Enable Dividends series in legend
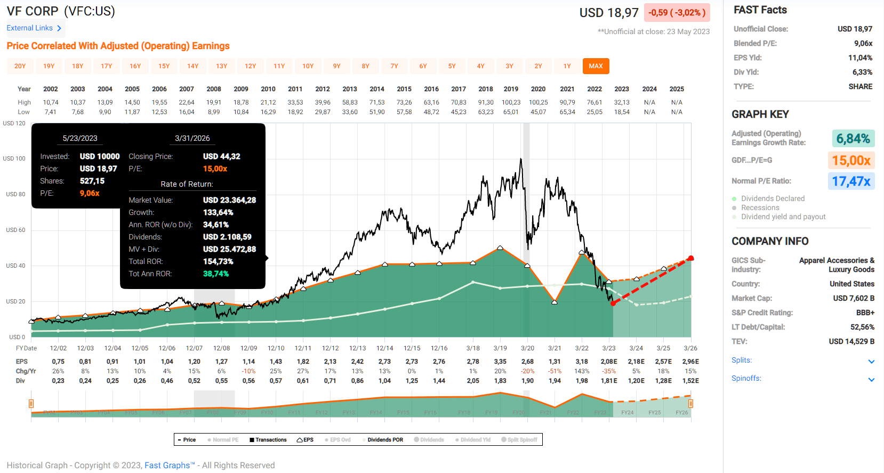Screen dimensions: 884x473 [x=429, y=440]
